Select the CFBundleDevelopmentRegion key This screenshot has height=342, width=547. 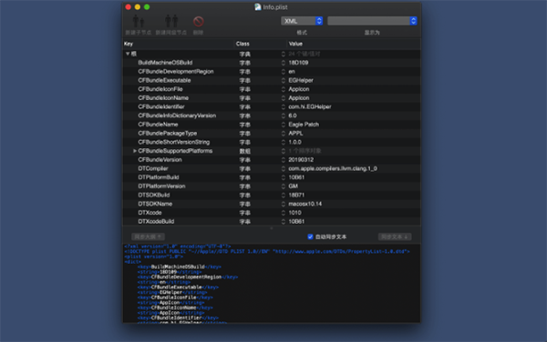175,71
